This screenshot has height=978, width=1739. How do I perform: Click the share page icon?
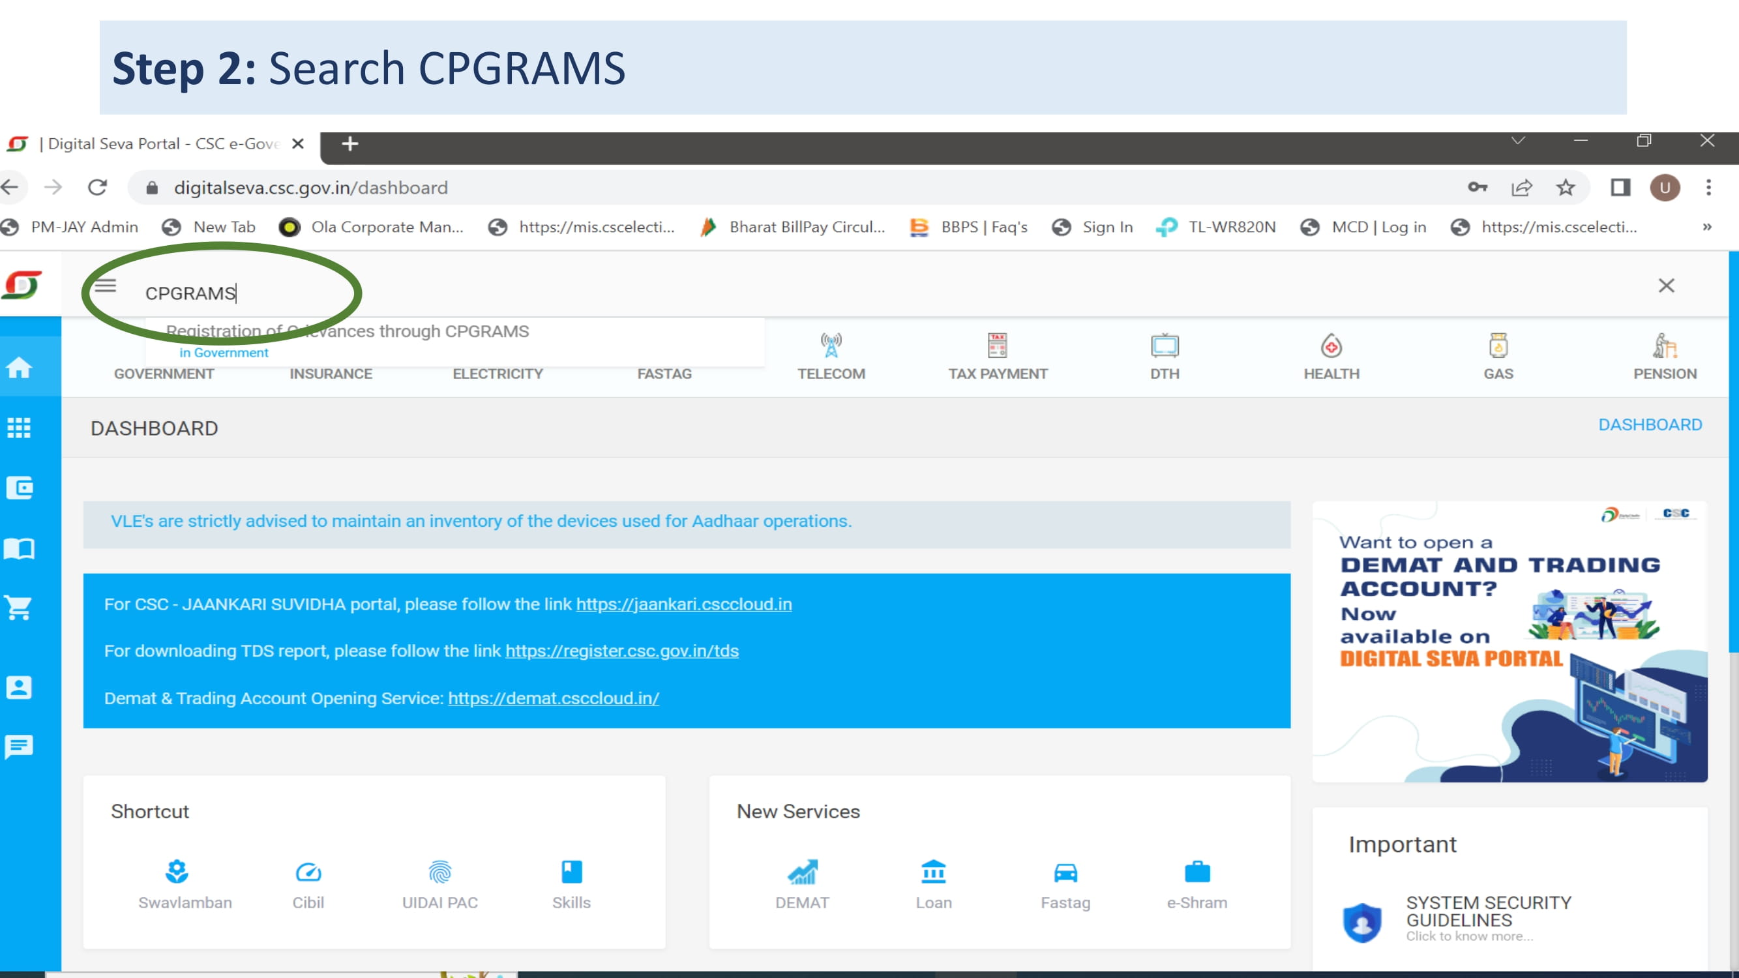tap(1522, 187)
